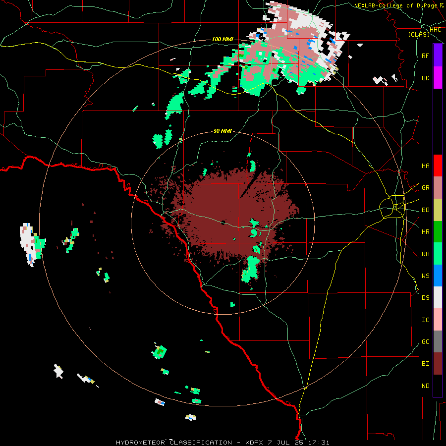Click the WS legend label
This screenshot has height=446, width=446.
coord(425,276)
